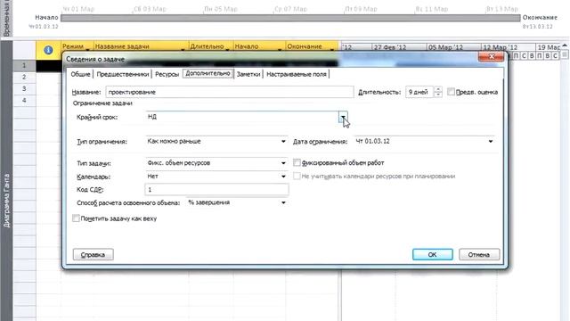Click the Длительность field showing 9 дней
Screen dimensions: 570x321
pyautogui.click(x=419, y=92)
